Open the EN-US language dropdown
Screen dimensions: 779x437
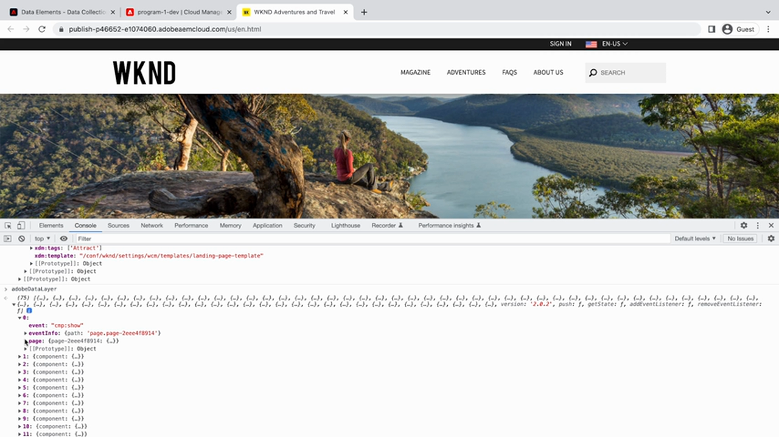coord(615,44)
